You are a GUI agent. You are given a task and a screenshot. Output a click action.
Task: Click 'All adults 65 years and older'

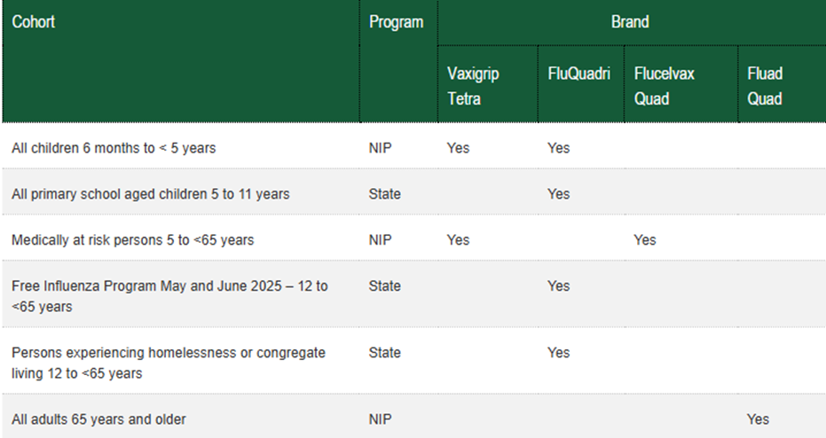[98, 419]
